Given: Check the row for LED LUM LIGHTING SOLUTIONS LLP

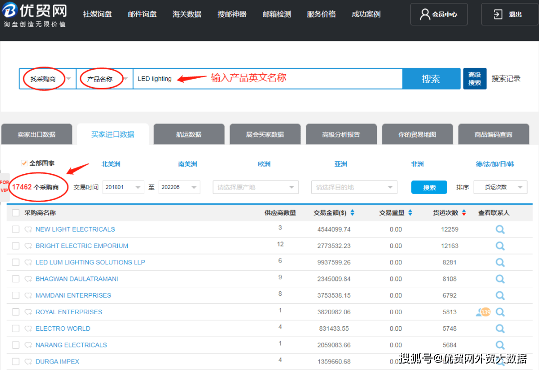Looking at the screenshot, I should tap(15, 262).
